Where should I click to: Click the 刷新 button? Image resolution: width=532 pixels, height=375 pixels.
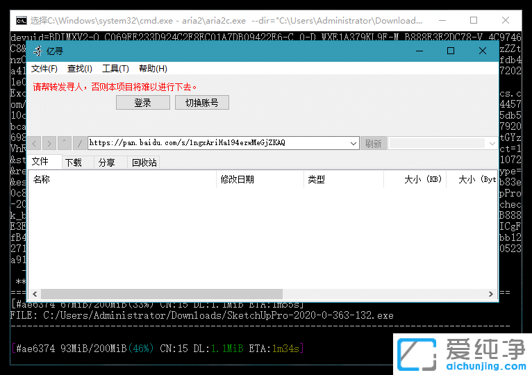pyautogui.click(x=373, y=144)
